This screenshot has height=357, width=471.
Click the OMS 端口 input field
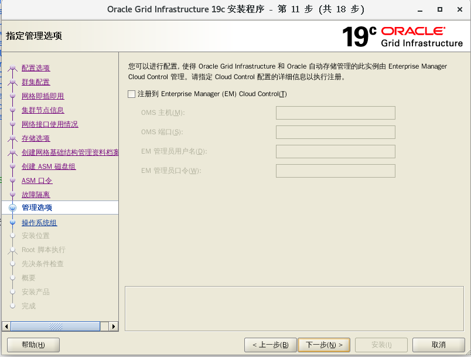pyautogui.click(x=336, y=132)
